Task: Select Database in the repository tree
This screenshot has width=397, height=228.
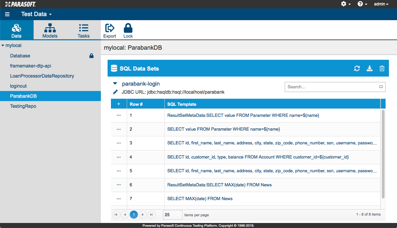Action: (20, 56)
